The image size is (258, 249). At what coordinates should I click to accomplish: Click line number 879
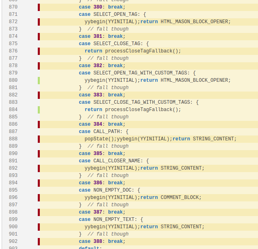[x=13, y=73]
